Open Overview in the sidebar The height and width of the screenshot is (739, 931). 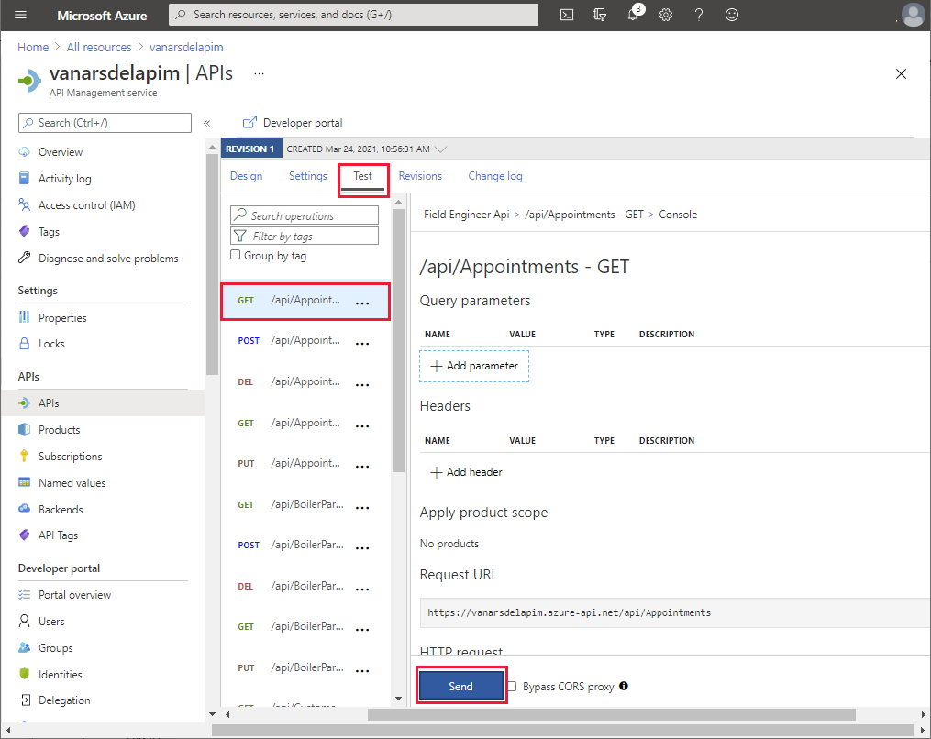(x=60, y=152)
